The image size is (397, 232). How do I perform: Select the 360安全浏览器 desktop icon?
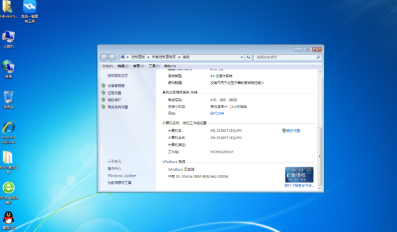coord(8,193)
